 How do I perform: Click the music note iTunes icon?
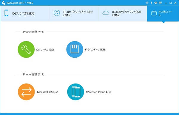[57, 13]
